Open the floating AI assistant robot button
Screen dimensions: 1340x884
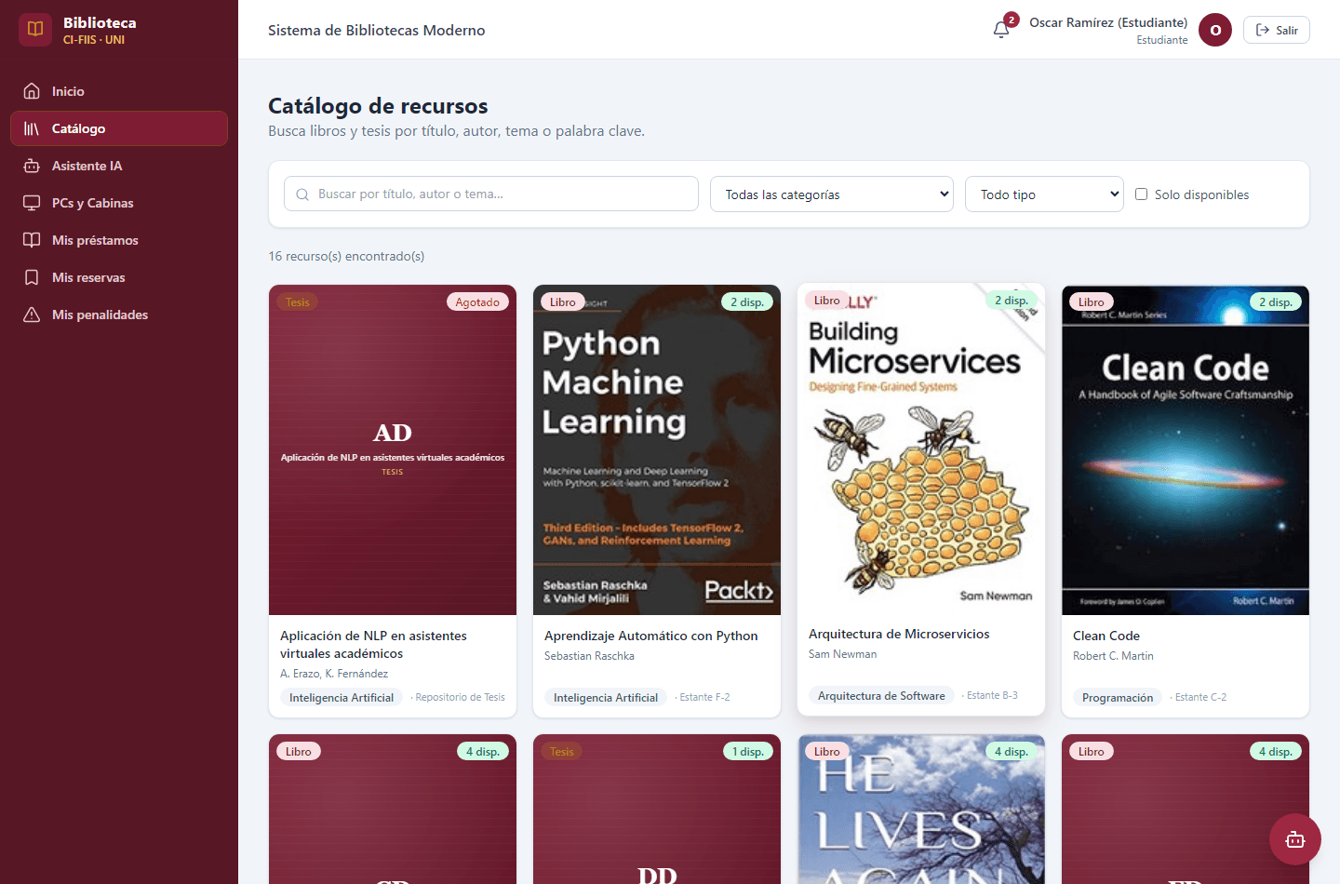(1294, 839)
